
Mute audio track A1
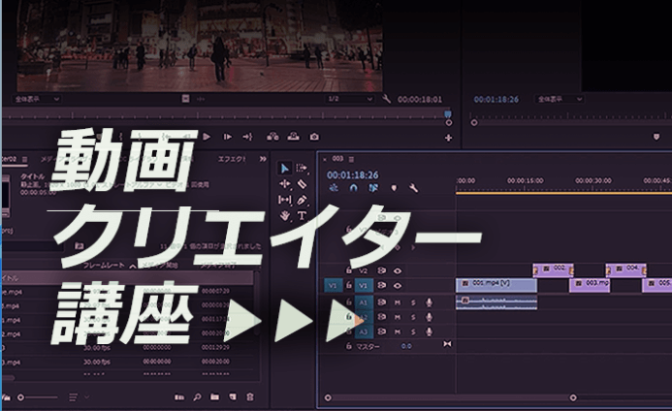(x=398, y=301)
